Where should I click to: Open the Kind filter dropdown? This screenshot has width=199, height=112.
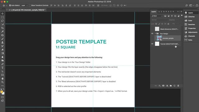coord(157,16)
